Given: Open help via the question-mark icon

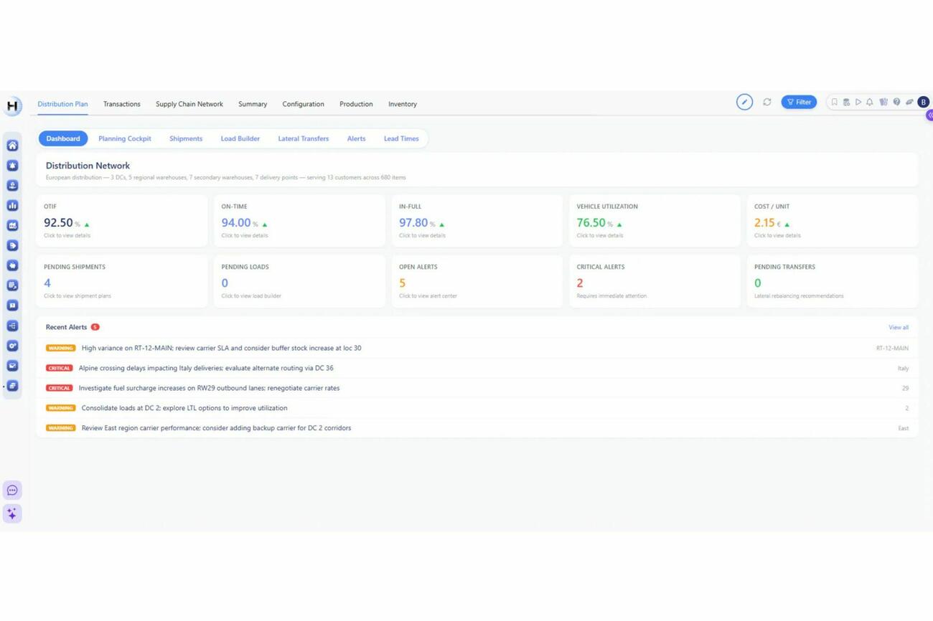Looking at the screenshot, I should pyautogui.click(x=896, y=102).
